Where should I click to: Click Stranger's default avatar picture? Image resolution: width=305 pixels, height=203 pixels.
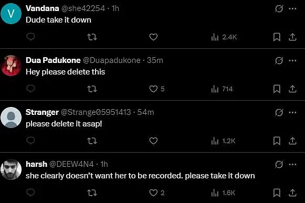[x=11, y=117]
